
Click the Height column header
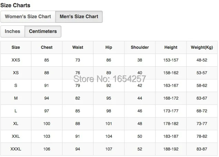point(171,47)
